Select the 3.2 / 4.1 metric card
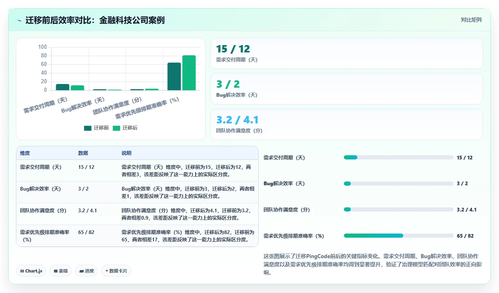This screenshot has height=293, width=499. tap(346, 124)
